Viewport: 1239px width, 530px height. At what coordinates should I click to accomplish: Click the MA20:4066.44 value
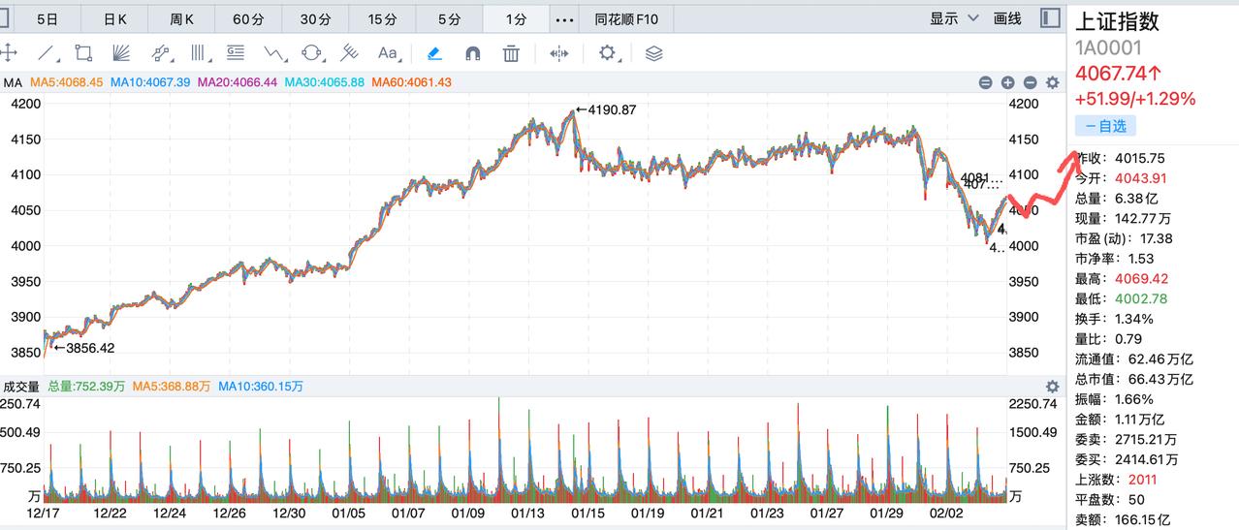click(x=238, y=83)
